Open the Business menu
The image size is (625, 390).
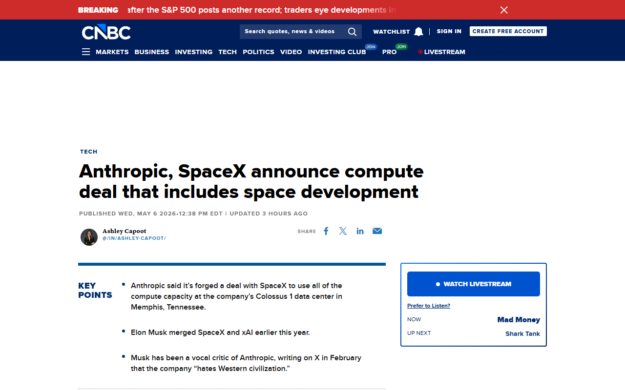152,52
